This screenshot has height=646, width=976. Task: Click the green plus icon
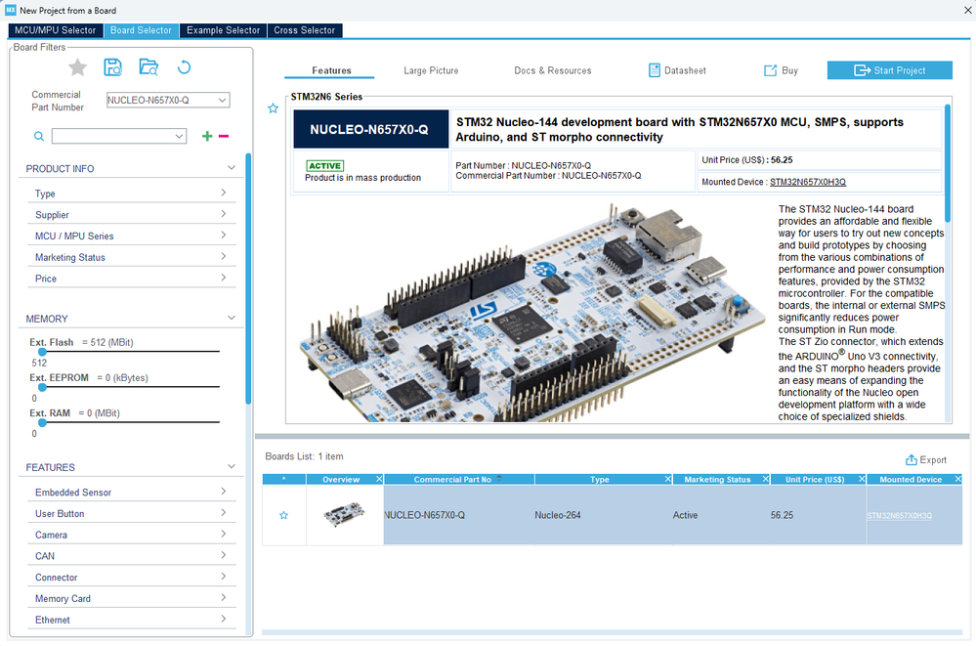coord(207,136)
